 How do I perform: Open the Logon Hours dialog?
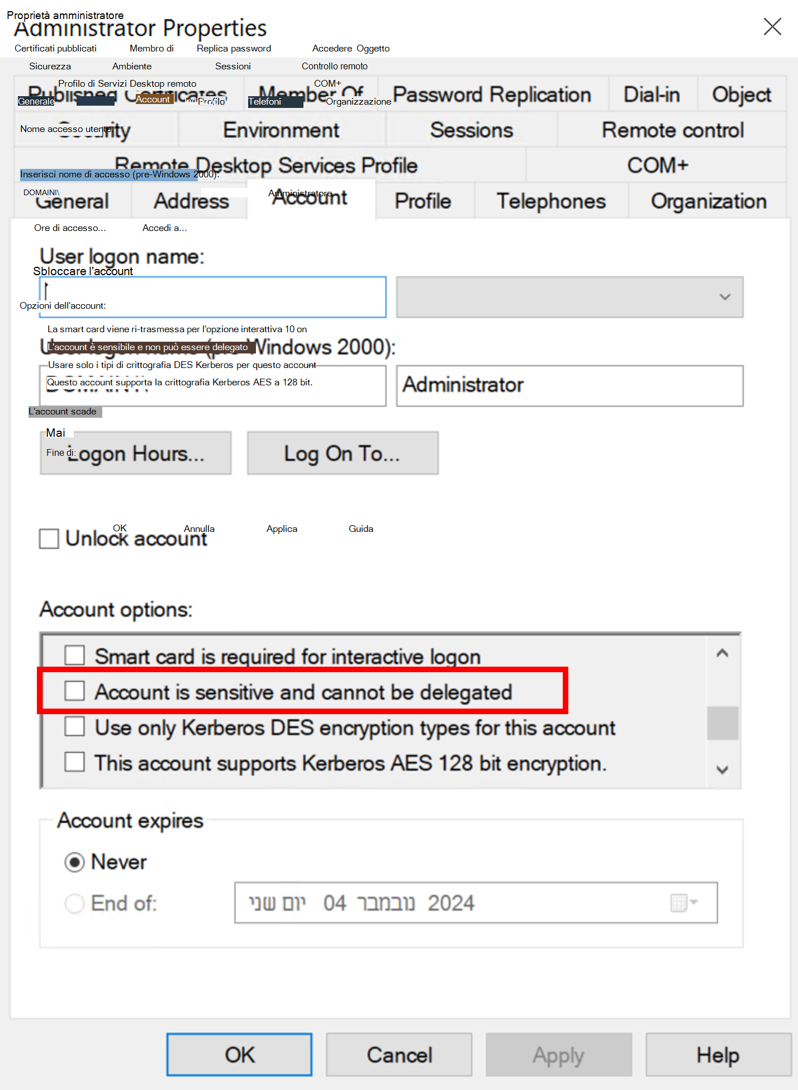136,453
